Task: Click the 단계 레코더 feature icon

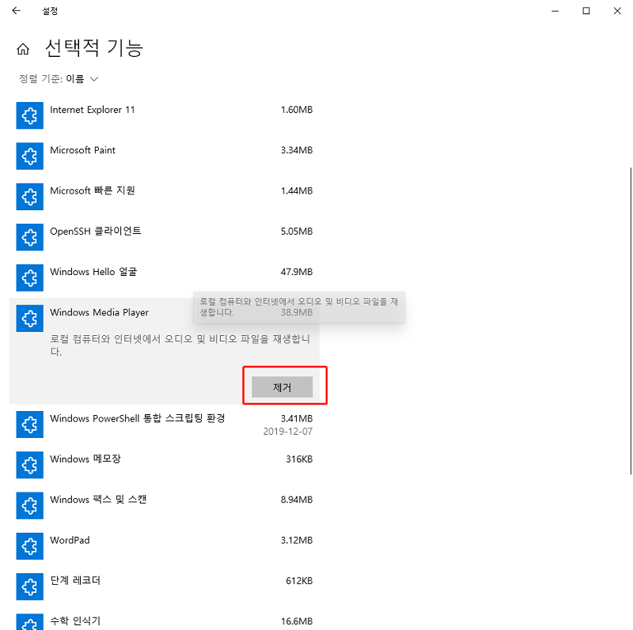Action: point(30,587)
